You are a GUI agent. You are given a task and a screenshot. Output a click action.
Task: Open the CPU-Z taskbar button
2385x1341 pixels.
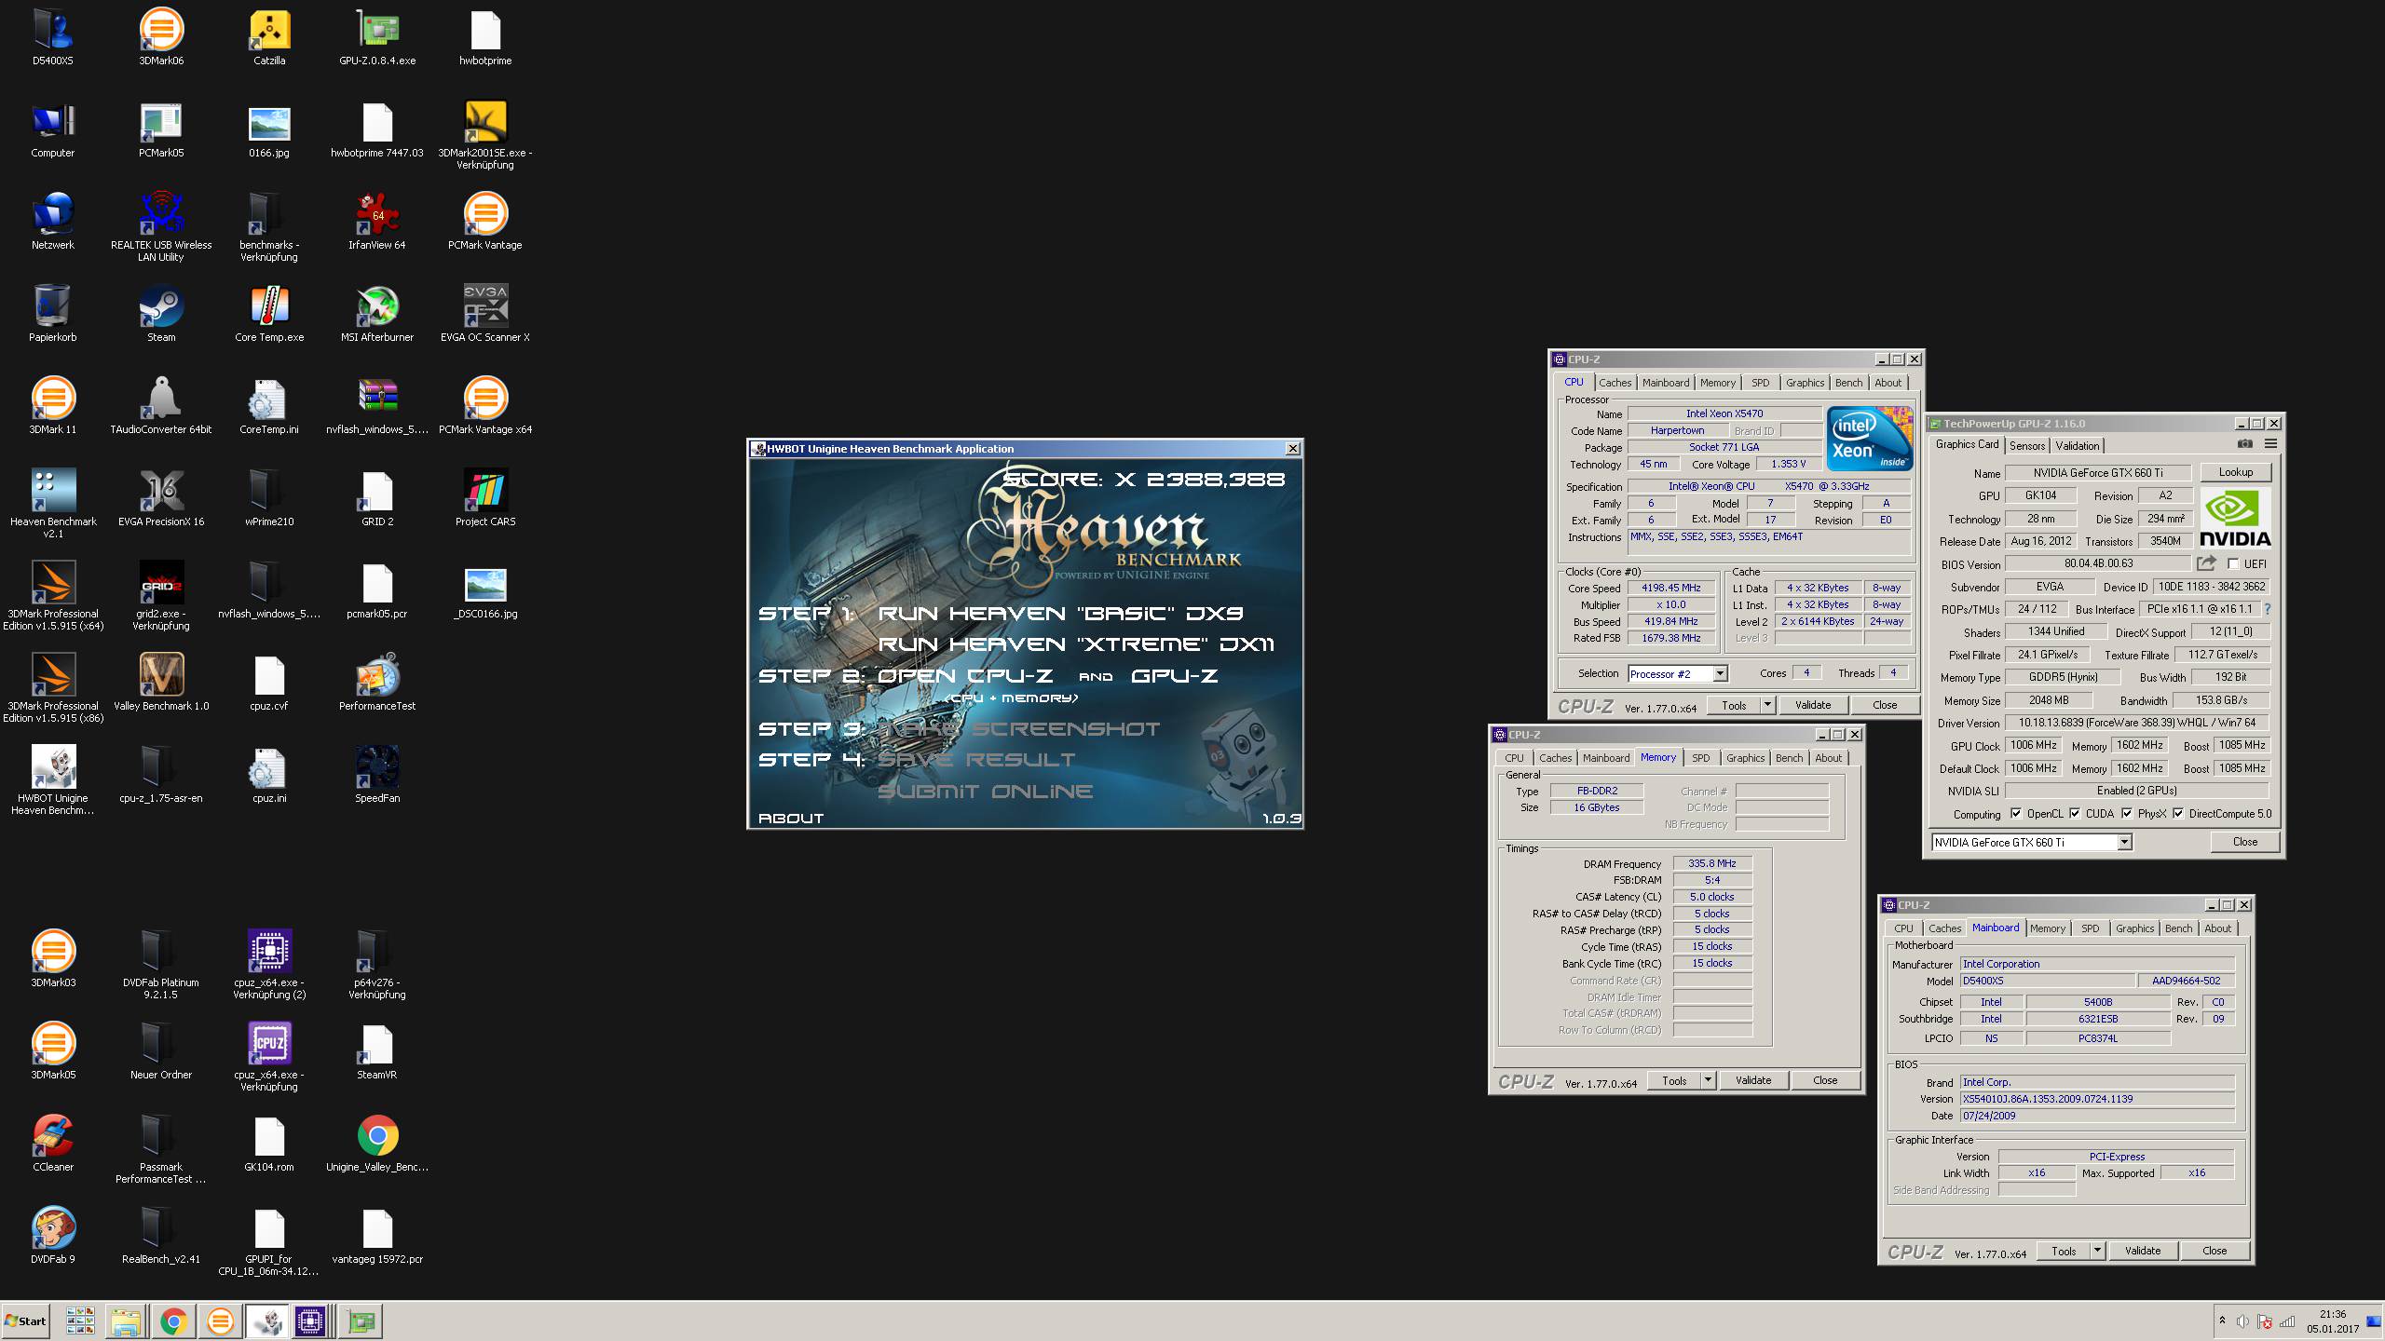click(x=310, y=1321)
